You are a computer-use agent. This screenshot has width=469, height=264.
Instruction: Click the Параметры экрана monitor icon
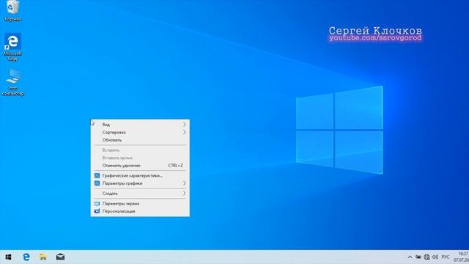pos(97,204)
